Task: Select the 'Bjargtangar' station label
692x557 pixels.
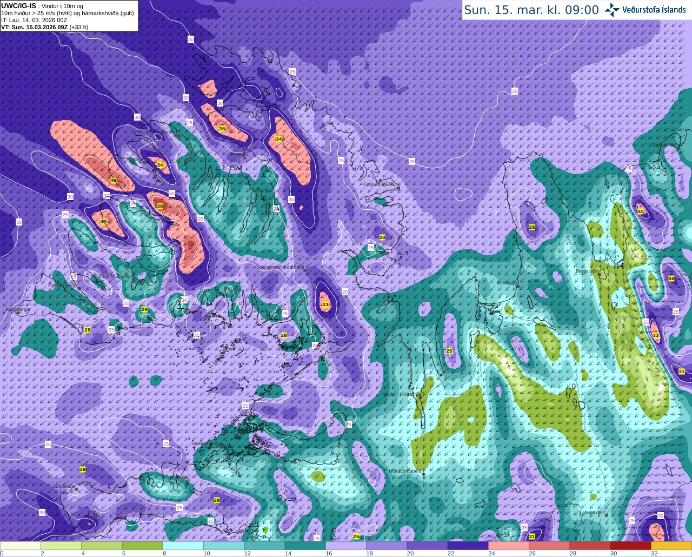Action: coord(18,309)
